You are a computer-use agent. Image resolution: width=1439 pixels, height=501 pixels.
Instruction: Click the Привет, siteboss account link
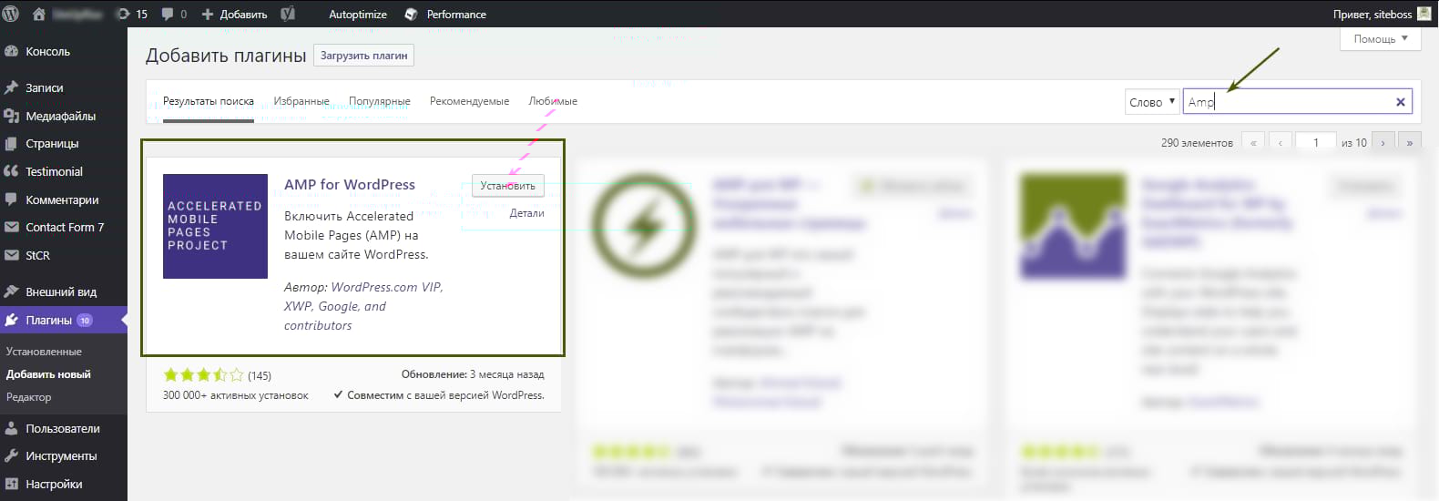coord(1373,14)
